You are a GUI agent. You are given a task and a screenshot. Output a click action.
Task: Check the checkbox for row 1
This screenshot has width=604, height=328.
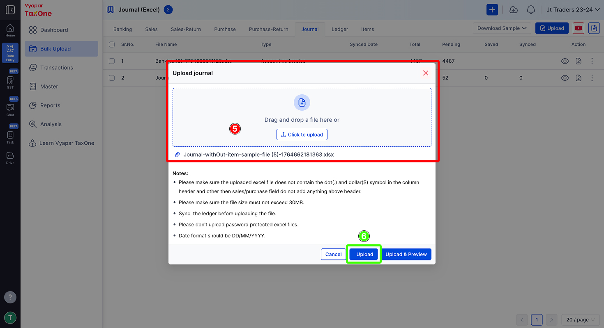coord(112,61)
